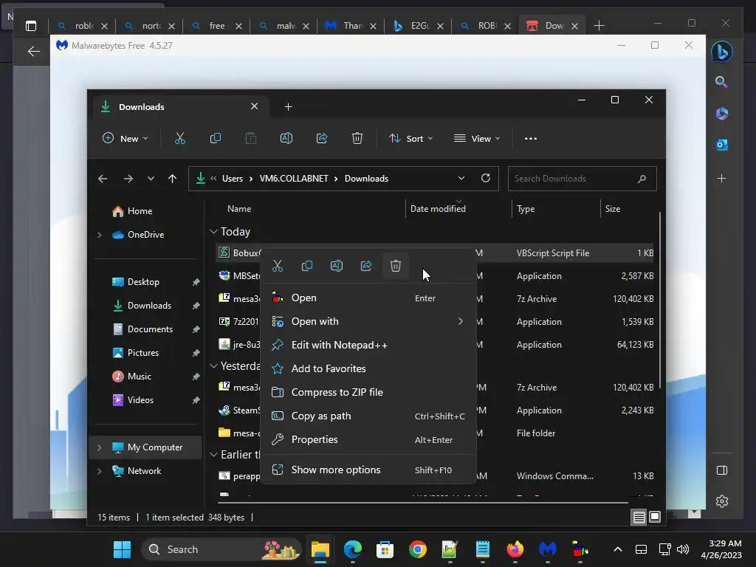Open a new browser tab
Image resolution: width=756 pixels, height=567 pixels.
tap(599, 26)
